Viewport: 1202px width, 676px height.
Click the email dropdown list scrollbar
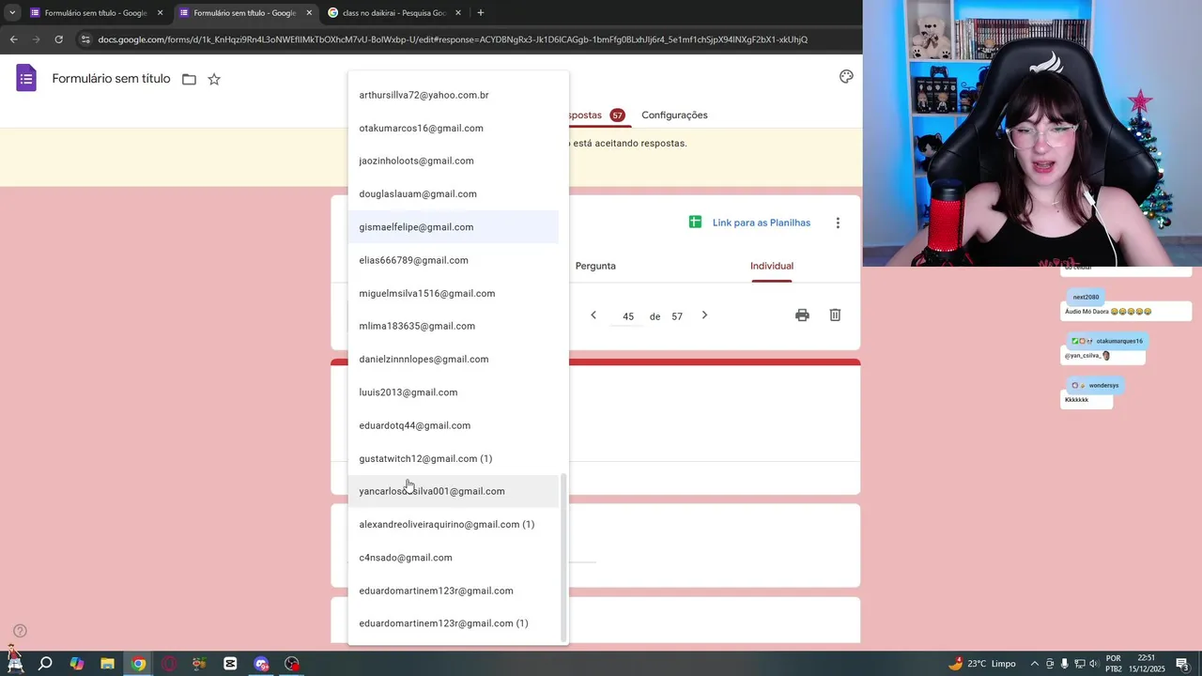[x=563, y=558]
